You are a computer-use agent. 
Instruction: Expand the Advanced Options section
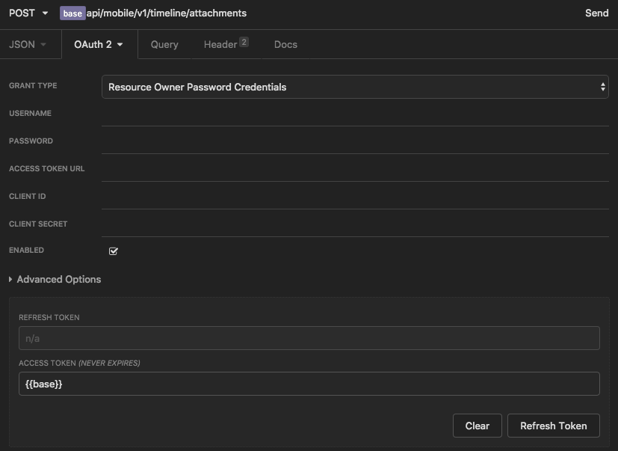(x=56, y=279)
